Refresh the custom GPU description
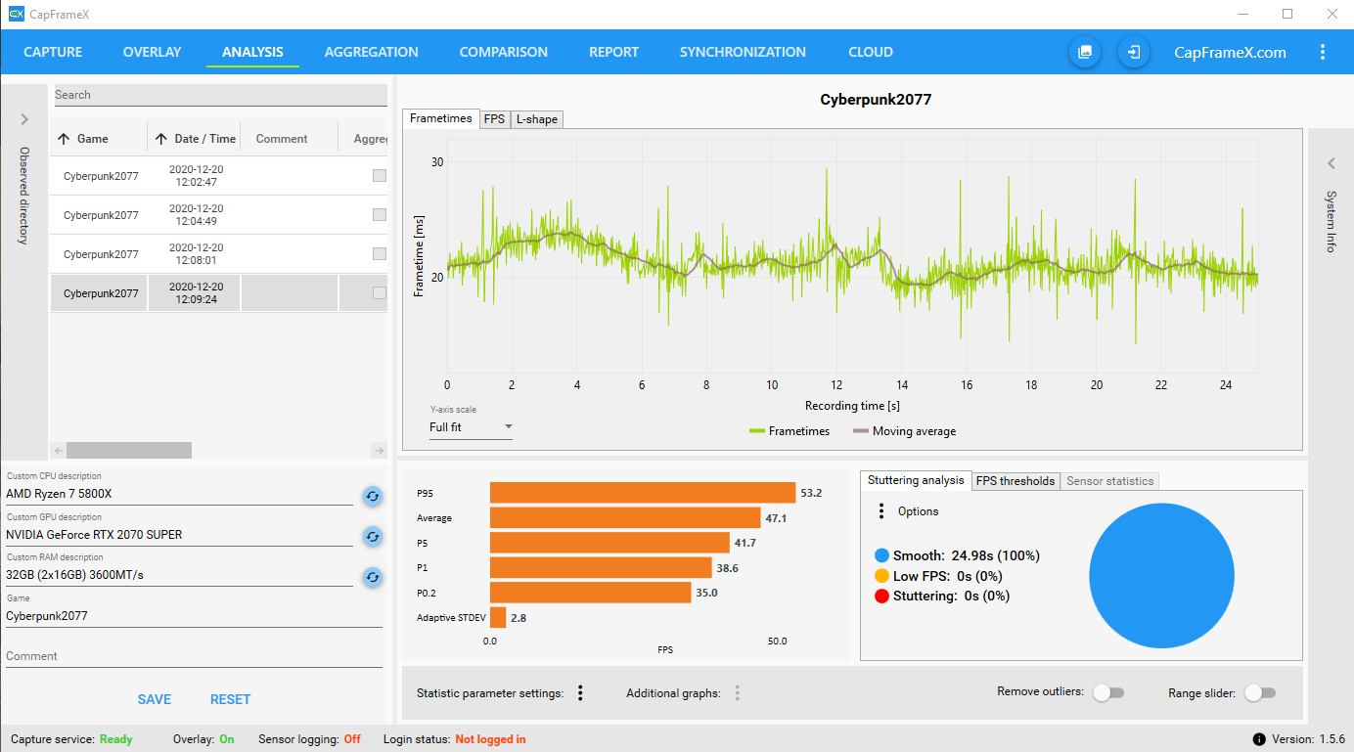The image size is (1354, 752). pyautogui.click(x=372, y=537)
